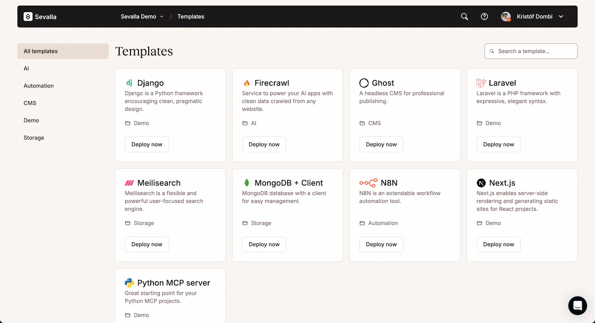Filter templates by AI category
This screenshot has height=323, width=595.
pyautogui.click(x=63, y=68)
